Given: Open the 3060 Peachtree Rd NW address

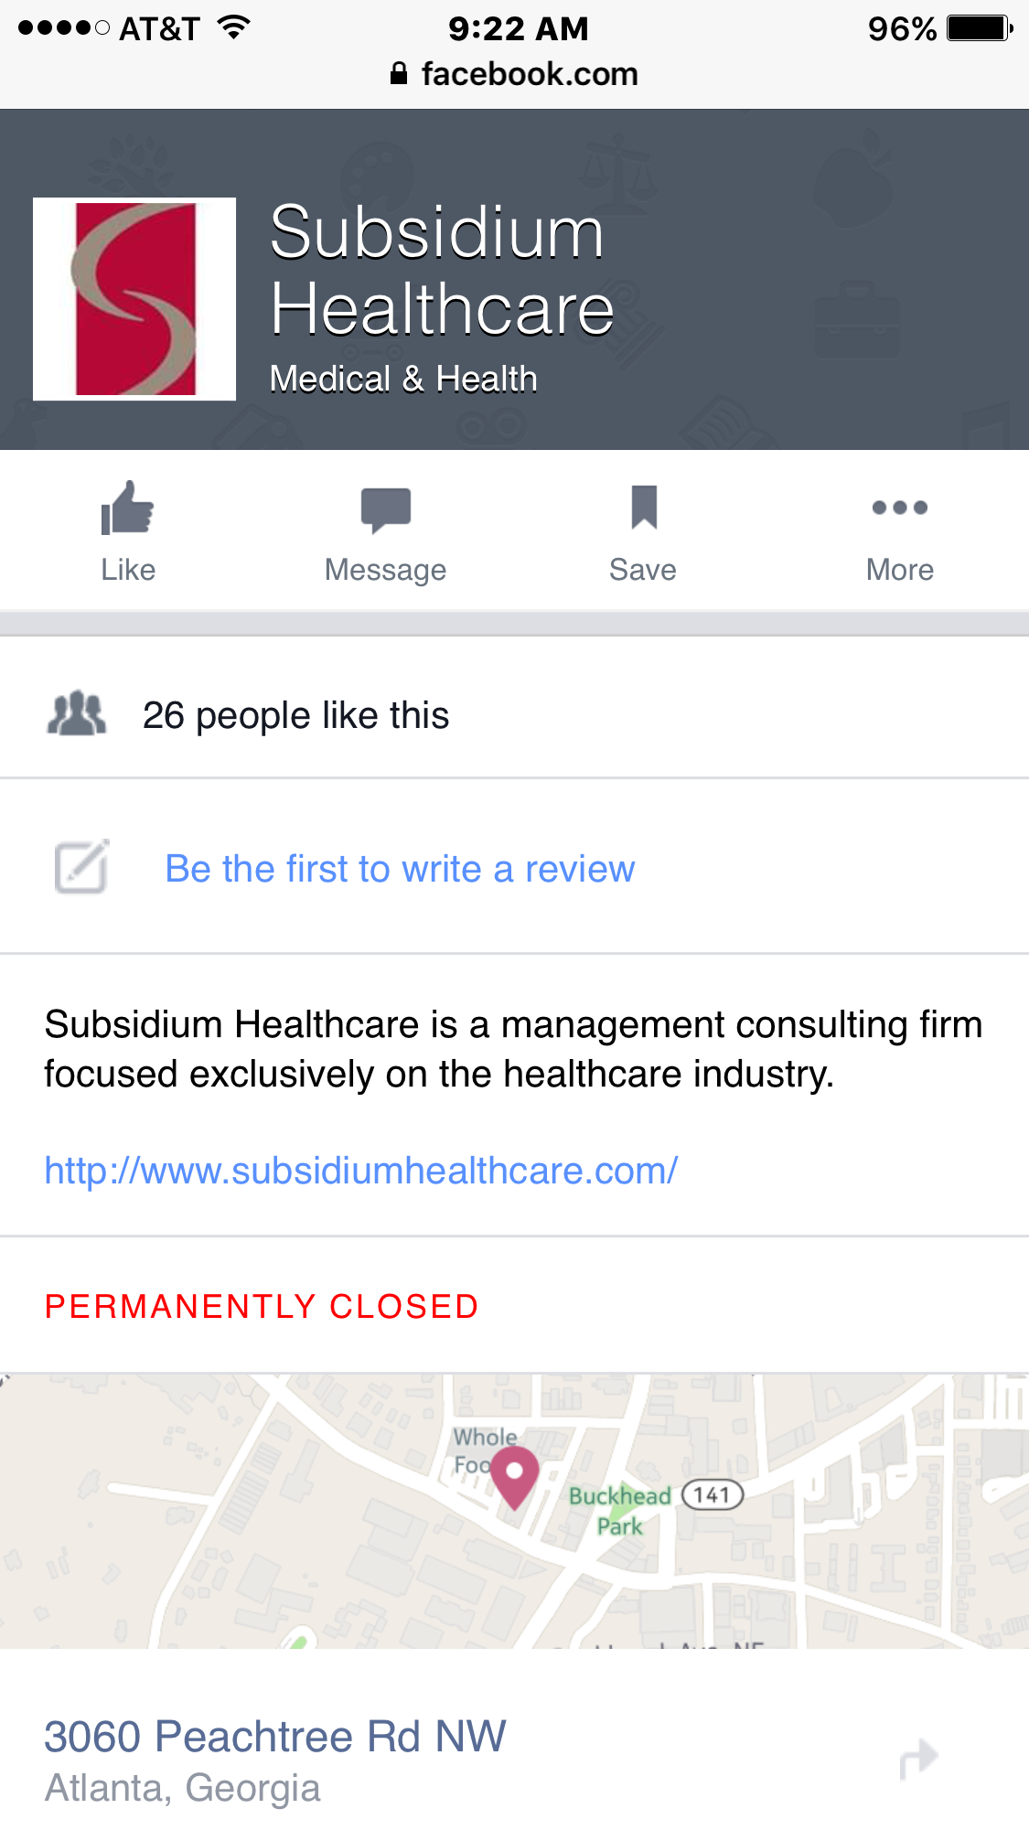Looking at the screenshot, I should (274, 1737).
